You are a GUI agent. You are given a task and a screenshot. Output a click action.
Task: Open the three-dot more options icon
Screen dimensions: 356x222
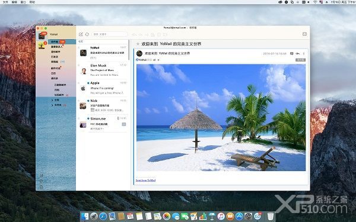click(304, 54)
